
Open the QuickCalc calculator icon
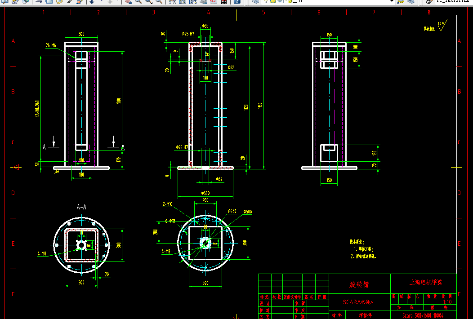coord(224,1)
